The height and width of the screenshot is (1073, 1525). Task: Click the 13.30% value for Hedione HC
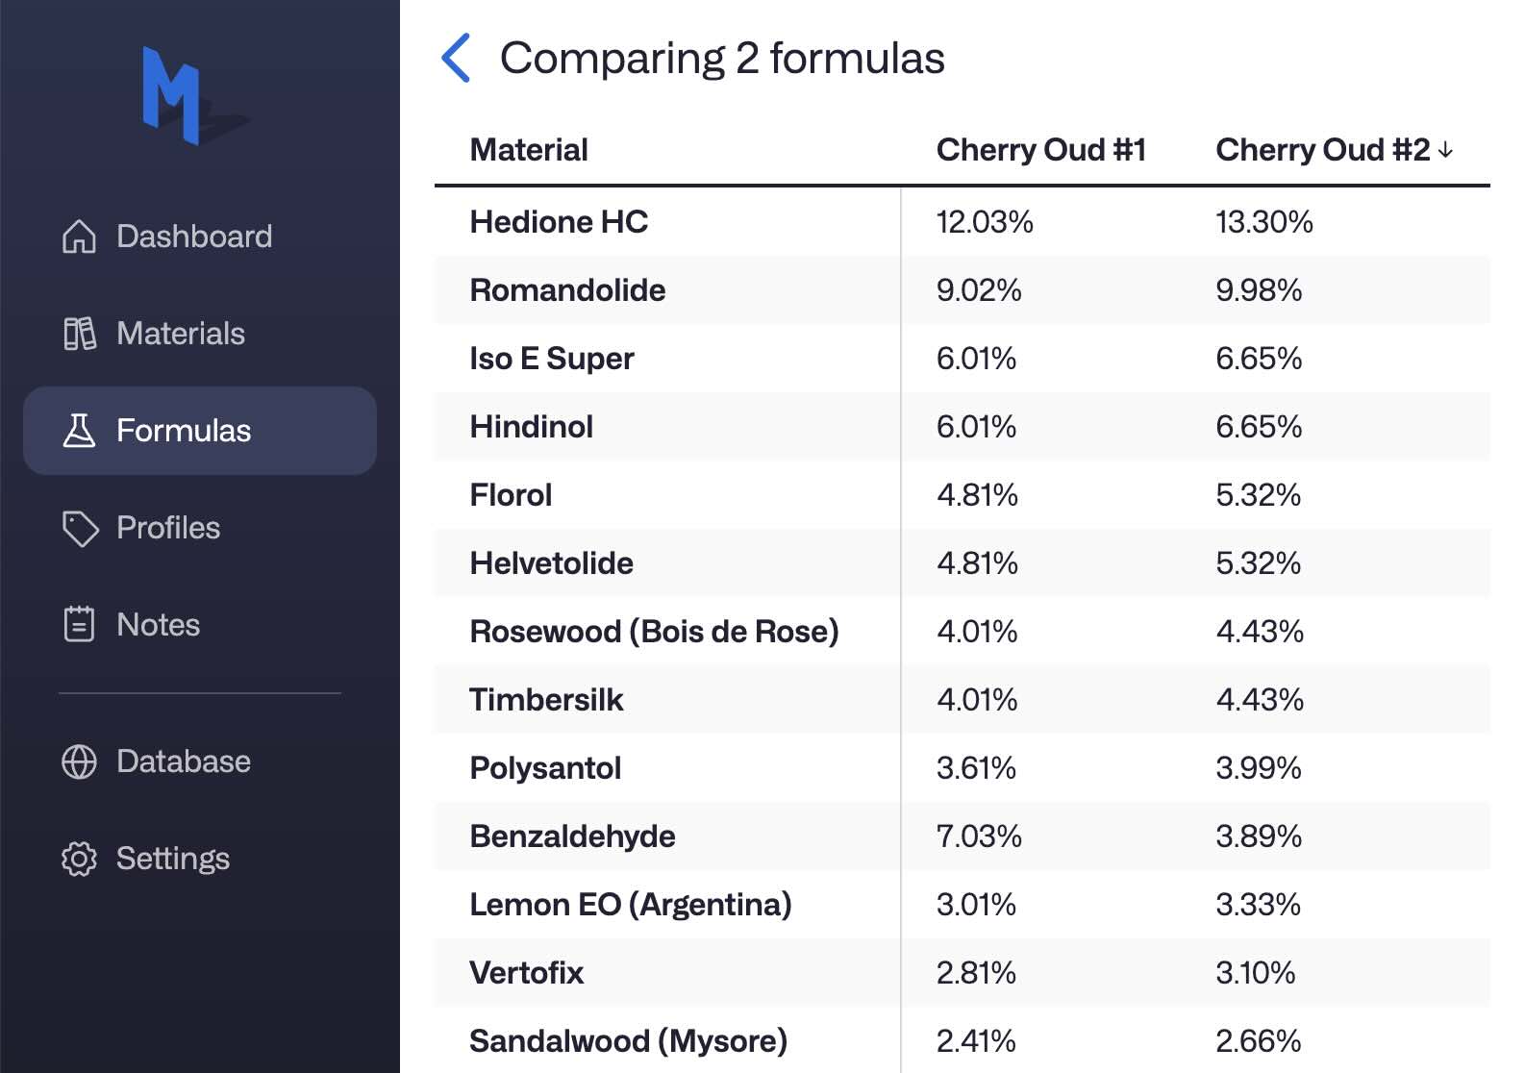[x=1264, y=221]
